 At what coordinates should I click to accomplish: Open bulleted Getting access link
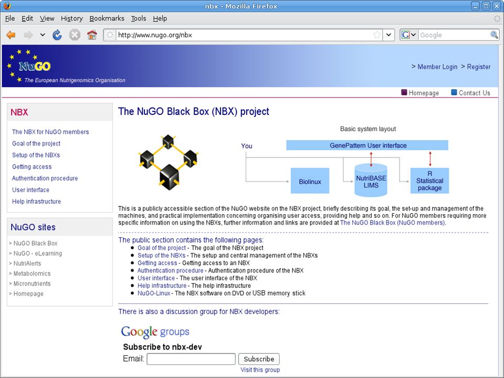click(x=157, y=263)
